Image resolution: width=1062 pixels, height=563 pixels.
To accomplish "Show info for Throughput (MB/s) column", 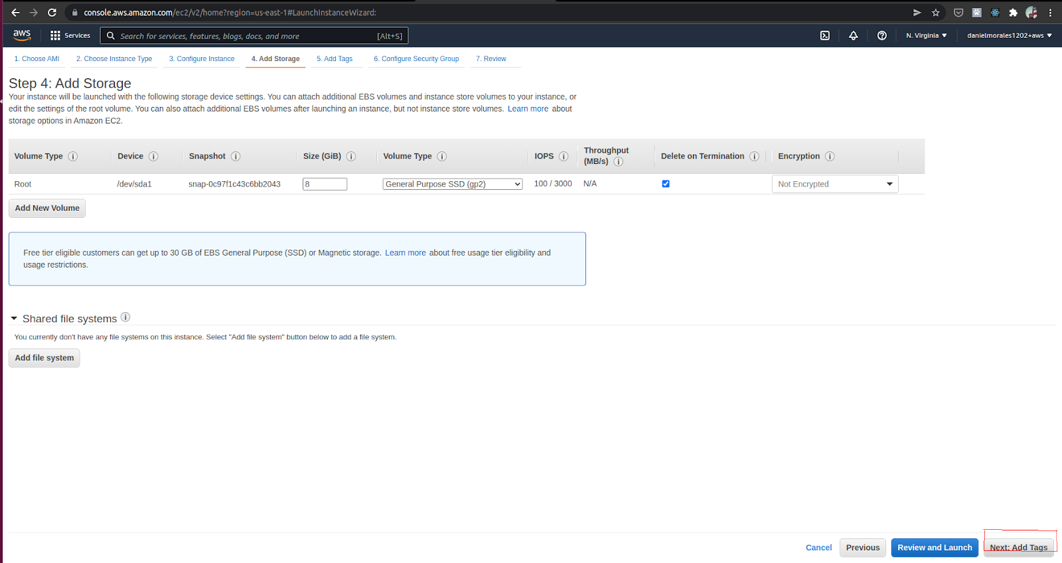I will 619,162.
